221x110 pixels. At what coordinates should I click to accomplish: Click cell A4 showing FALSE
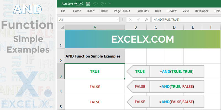pos(95,87)
